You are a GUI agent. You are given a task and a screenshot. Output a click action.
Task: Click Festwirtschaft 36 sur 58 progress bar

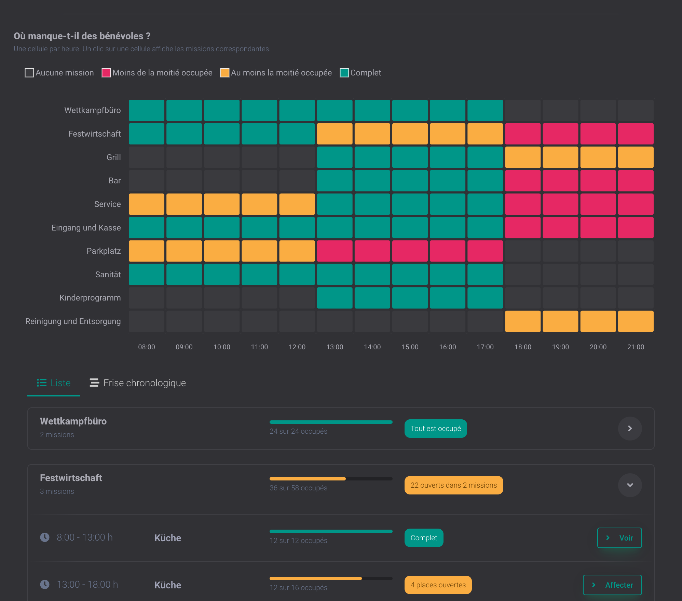click(331, 479)
